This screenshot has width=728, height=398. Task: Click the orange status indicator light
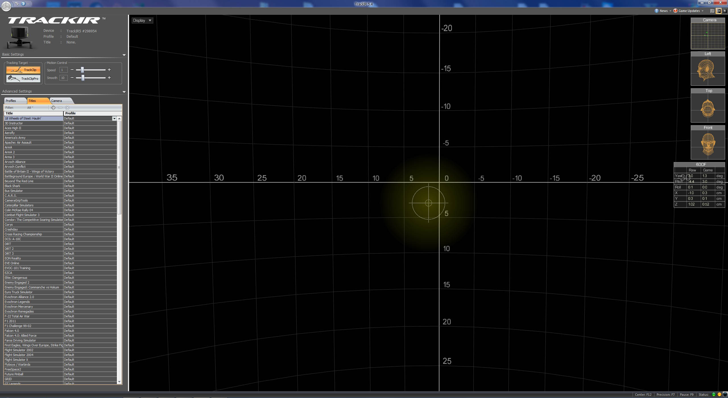[x=719, y=395]
